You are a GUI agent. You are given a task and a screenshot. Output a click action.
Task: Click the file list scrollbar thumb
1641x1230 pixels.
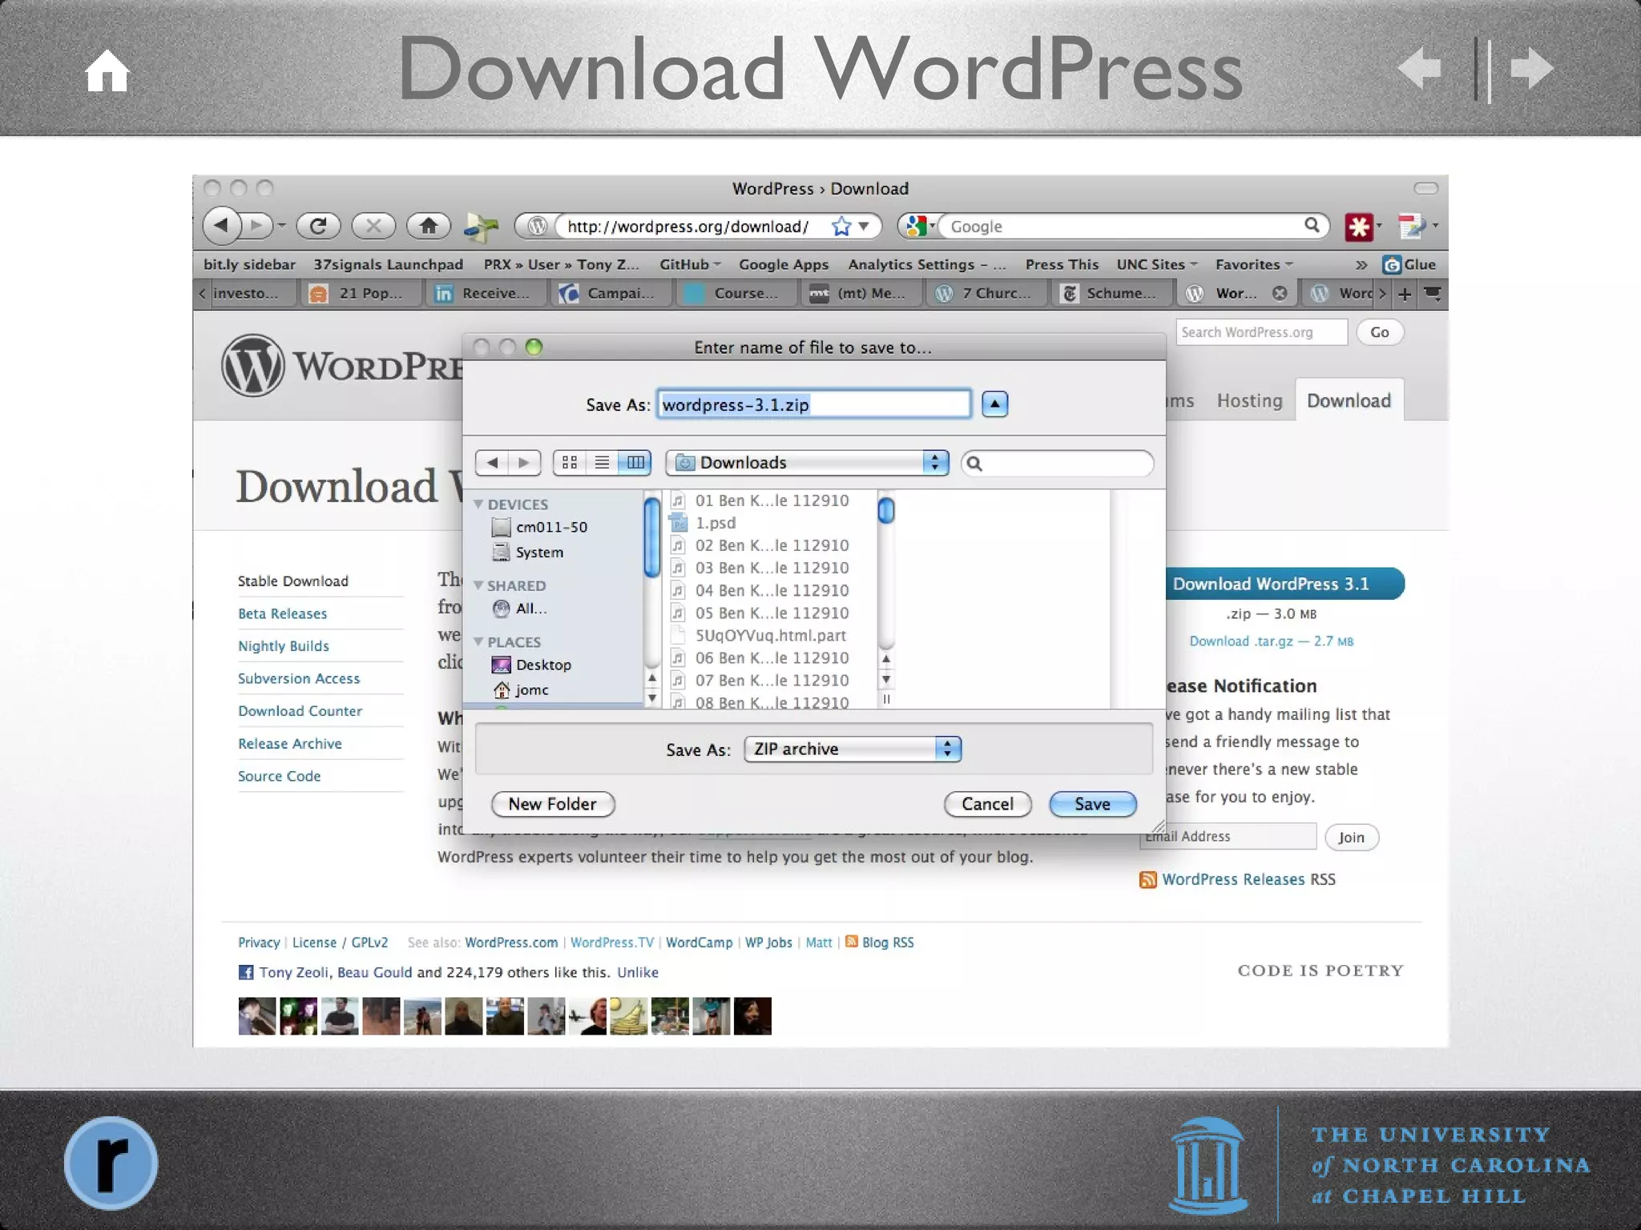(886, 510)
